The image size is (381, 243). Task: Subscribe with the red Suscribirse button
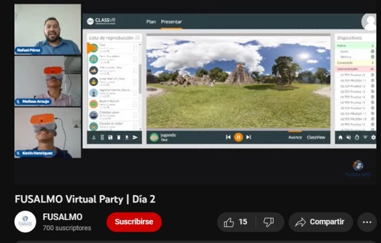(134, 222)
